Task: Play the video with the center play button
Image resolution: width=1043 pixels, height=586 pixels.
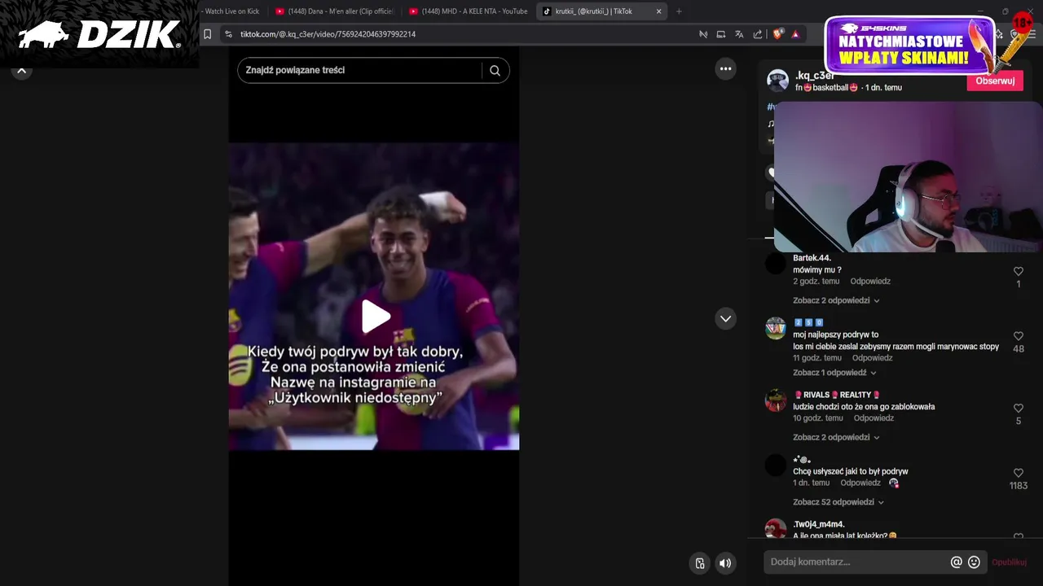Action: click(374, 317)
